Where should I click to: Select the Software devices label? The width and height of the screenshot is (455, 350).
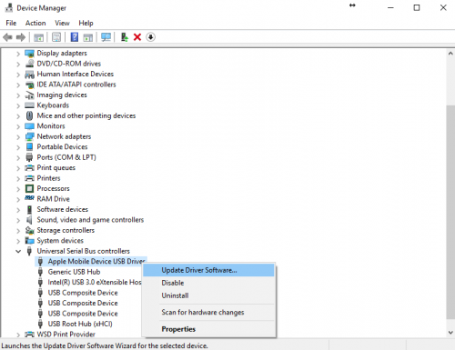(x=63, y=209)
